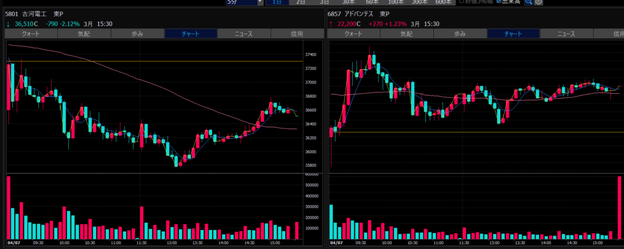624x249 pixels.
Task: Set the bar count to 30本
Action: tap(349, 2)
